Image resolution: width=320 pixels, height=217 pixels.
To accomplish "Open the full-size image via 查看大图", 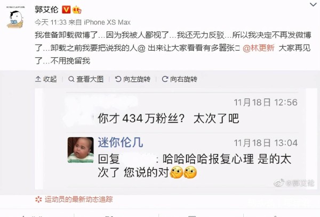I will [x=86, y=79].
